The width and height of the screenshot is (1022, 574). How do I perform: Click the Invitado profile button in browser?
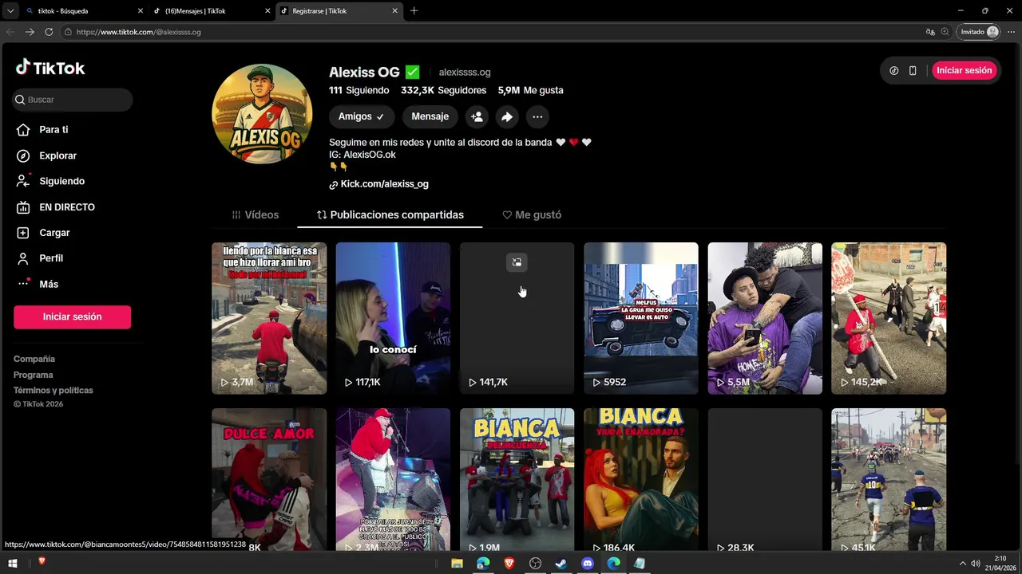pyautogui.click(x=980, y=32)
